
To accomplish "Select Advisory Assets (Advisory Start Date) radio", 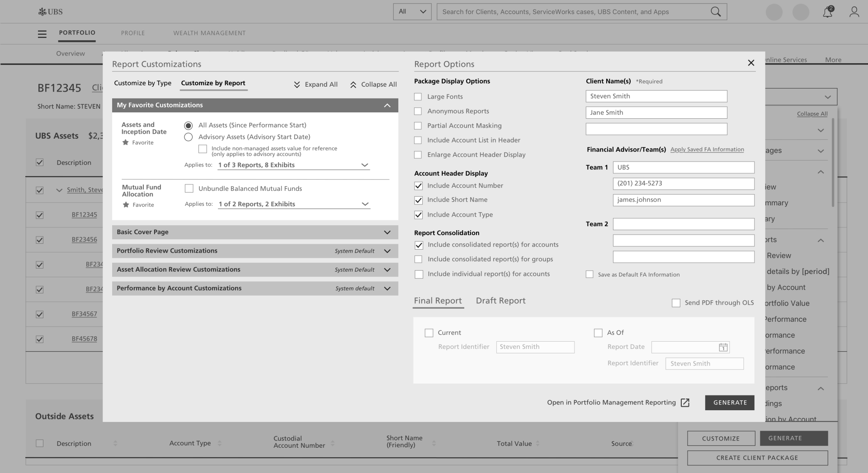I will point(189,137).
